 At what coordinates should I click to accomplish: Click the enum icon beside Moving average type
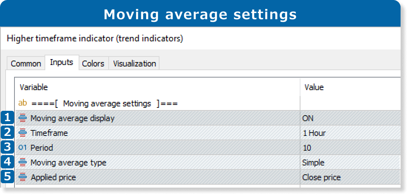pos(23,162)
